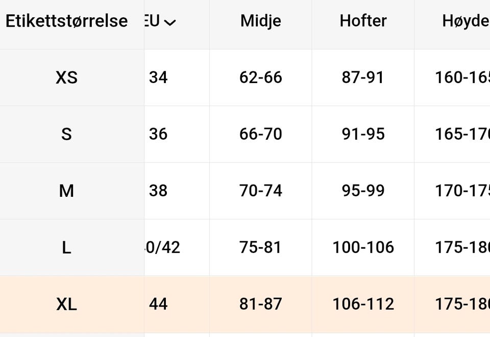Click the hips measurement 95-99 cell
This screenshot has height=337, width=490.
point(363,191)
